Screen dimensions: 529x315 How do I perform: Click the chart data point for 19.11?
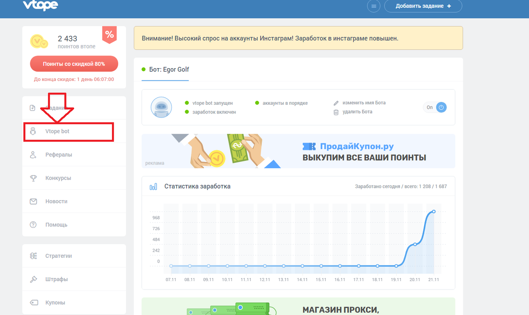(x=396, y=266)
